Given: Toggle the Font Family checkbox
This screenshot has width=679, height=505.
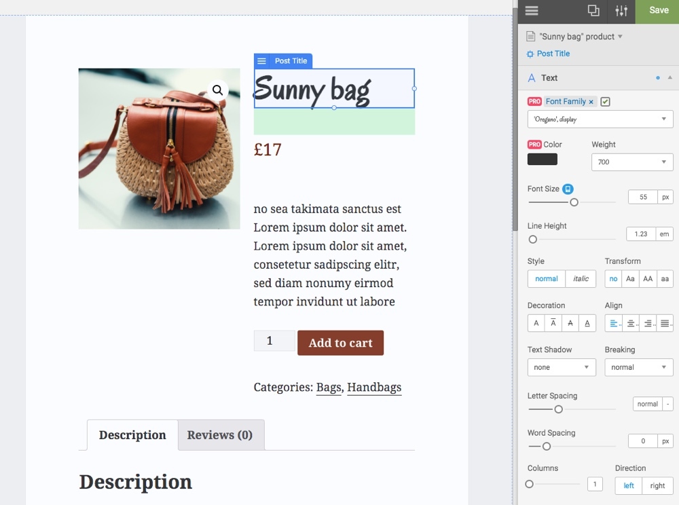Looking at the screenshot, I should [x=606, y=102].
